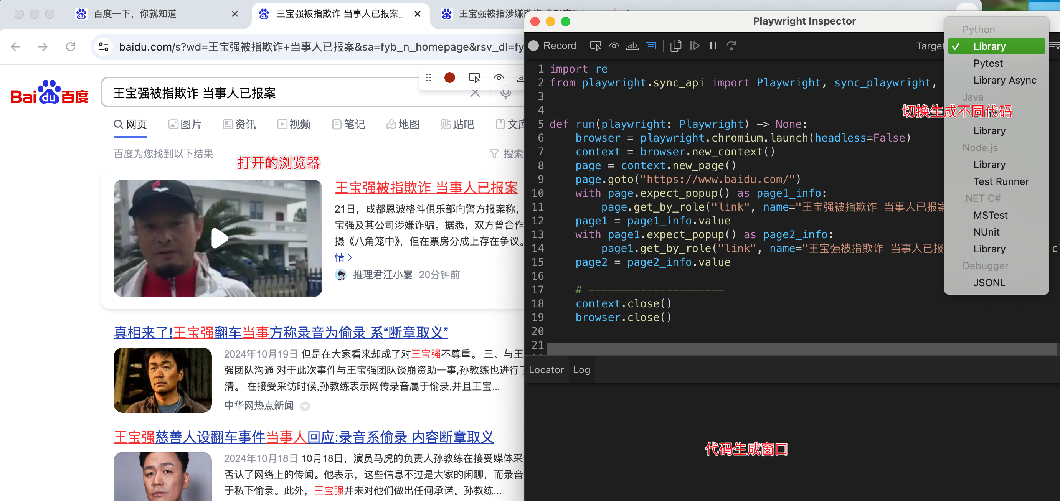Click the Assert text 'ab' icon in Inspector
1060x501 pixels.
pyautogui.click(x=632, y=46)
